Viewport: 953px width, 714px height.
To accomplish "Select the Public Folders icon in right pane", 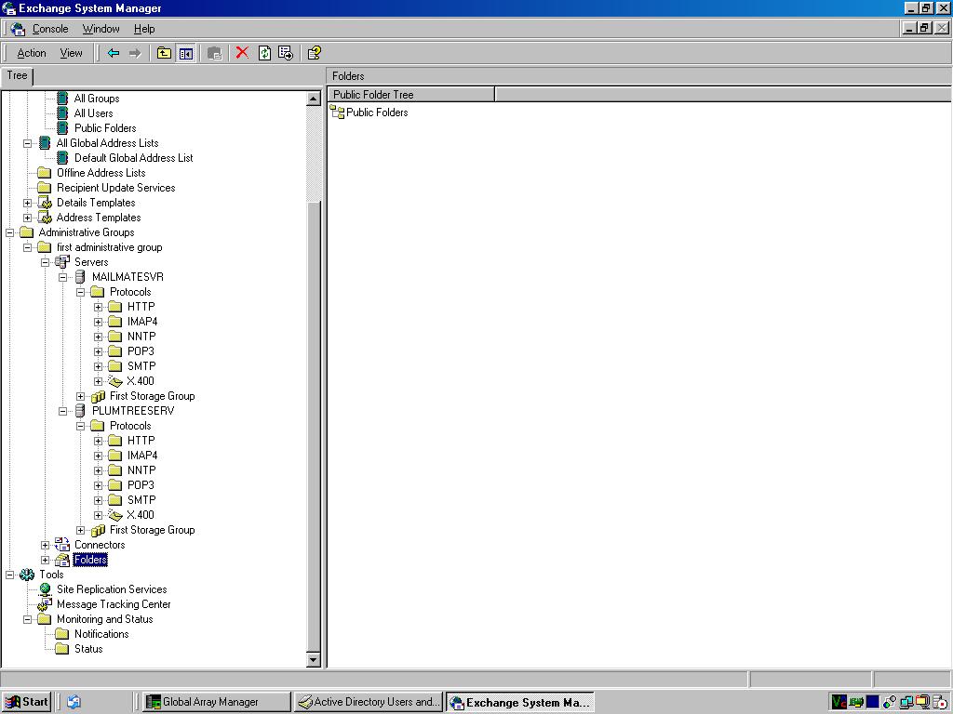I will point(335,112).
